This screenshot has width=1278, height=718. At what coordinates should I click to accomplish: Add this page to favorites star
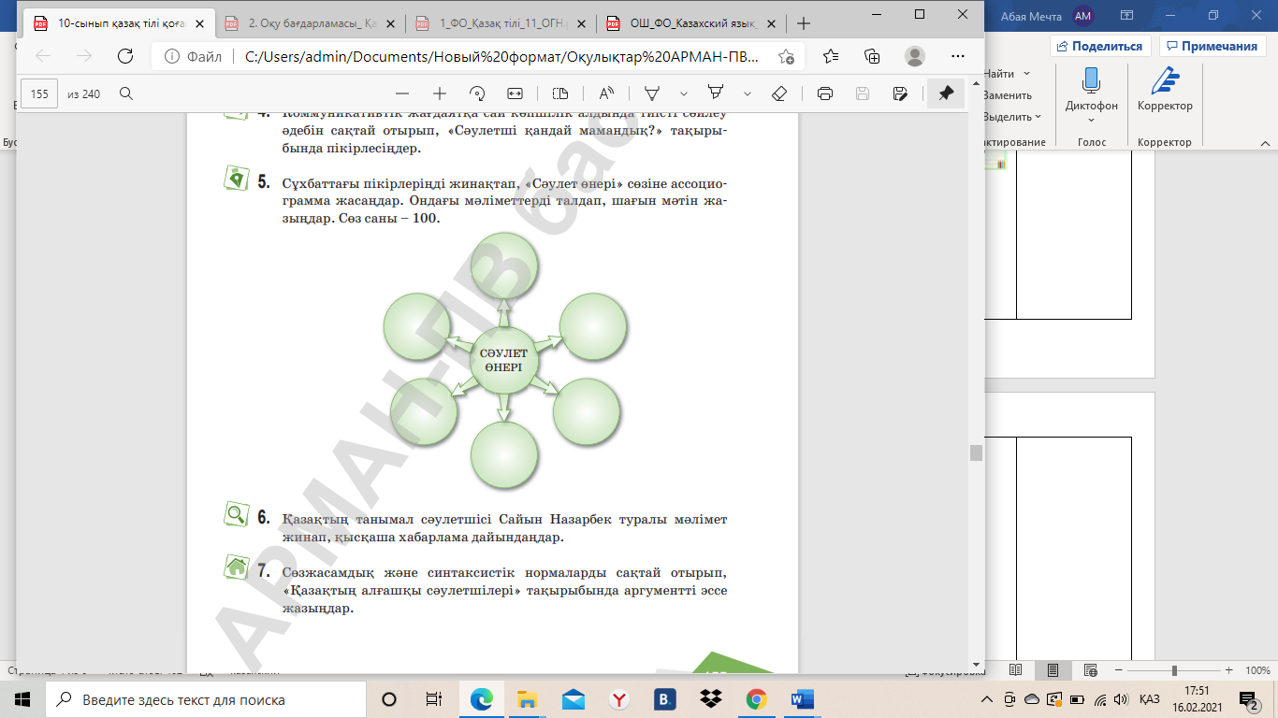pyautogui.click(x=787, y=56)
